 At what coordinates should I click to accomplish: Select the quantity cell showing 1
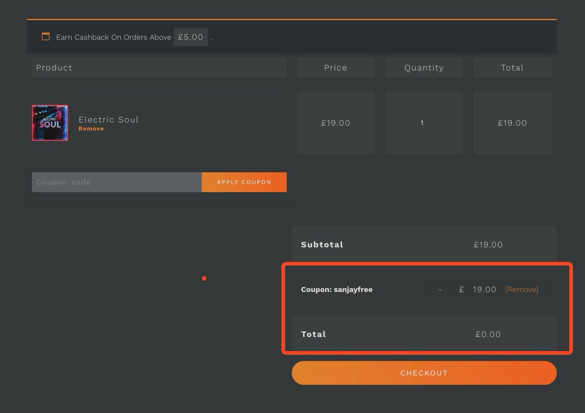pyautogui.click(x=422, y=123)
